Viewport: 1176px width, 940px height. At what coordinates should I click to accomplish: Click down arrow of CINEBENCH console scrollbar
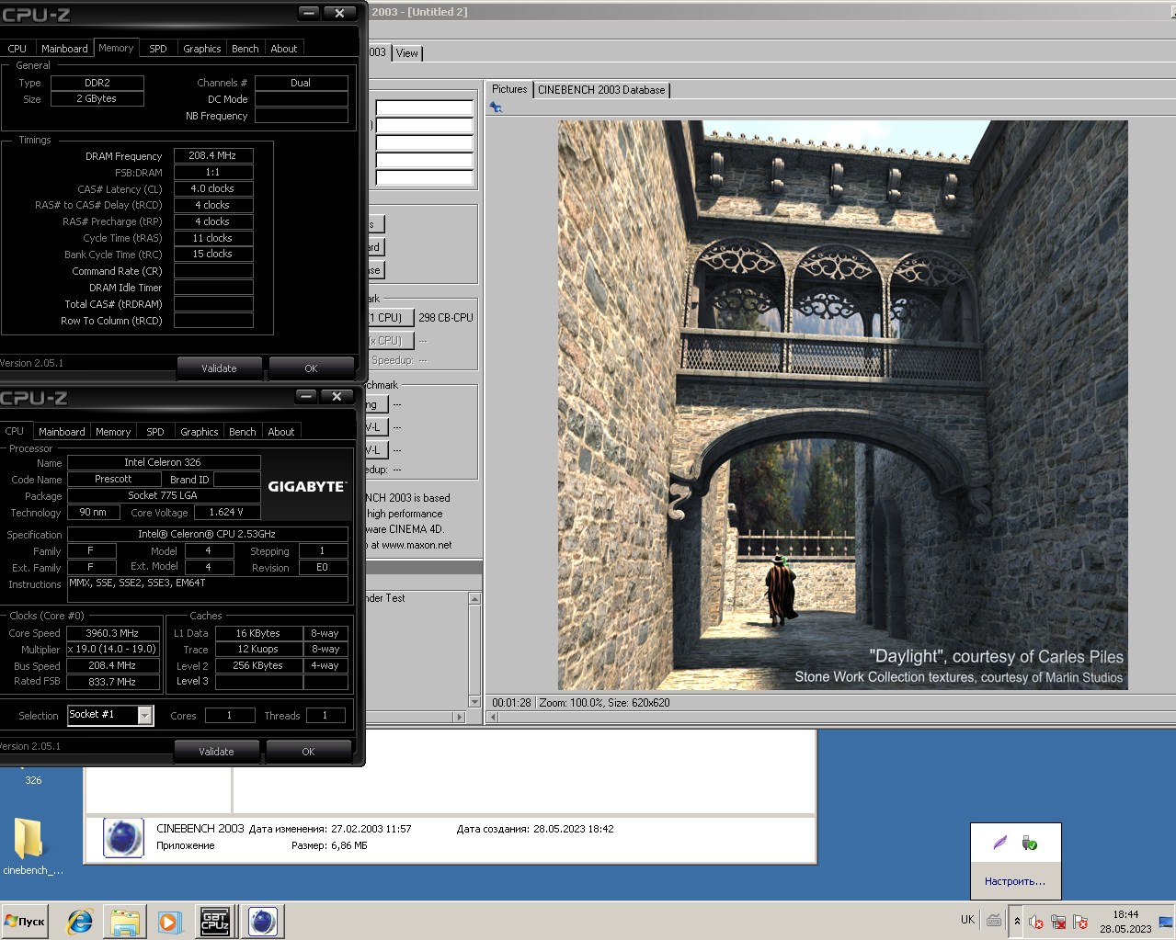[x=474, y=702]
